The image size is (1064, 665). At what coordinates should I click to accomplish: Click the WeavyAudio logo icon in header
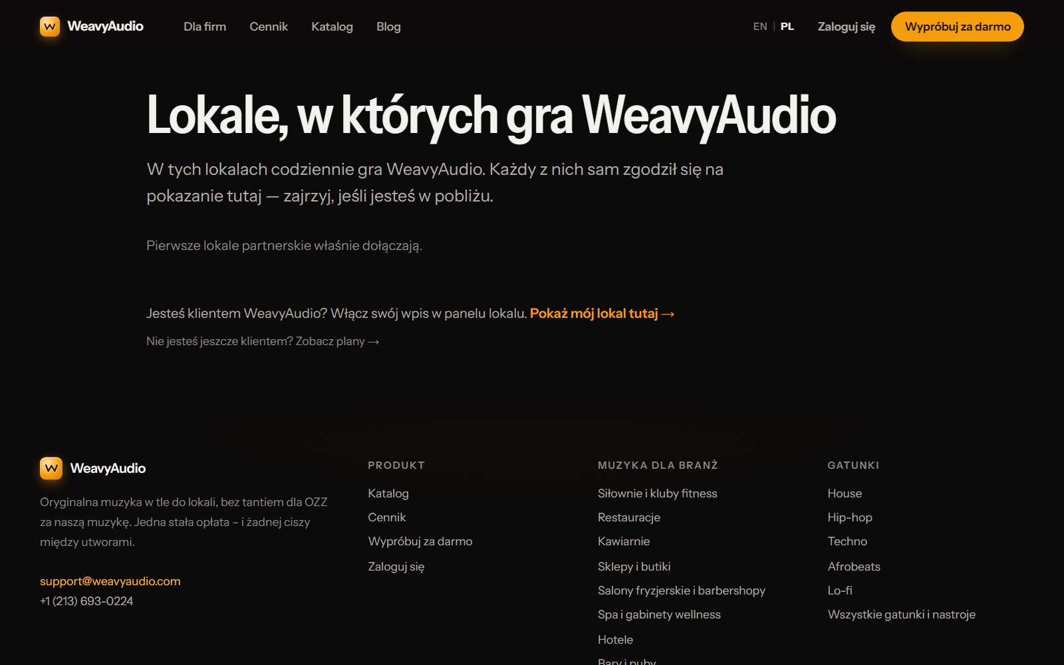[50, 27]
